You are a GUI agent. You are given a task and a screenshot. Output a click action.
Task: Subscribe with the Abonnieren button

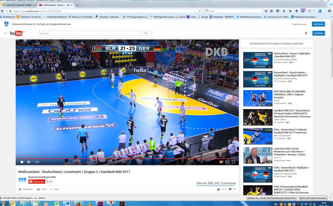coord(37,181)
